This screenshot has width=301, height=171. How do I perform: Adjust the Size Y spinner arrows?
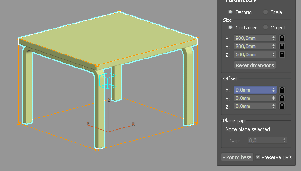273,46
